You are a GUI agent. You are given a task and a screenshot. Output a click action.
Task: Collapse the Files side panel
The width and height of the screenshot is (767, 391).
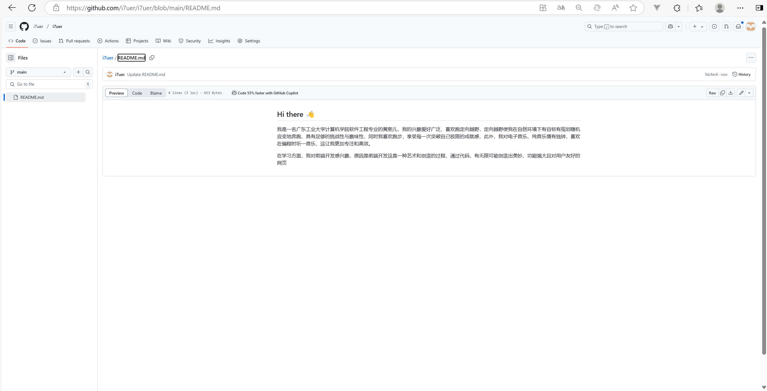(x=11, y=58)
